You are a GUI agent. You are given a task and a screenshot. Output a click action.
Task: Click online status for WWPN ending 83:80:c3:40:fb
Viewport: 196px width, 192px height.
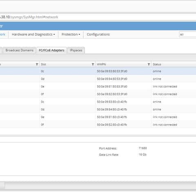pyautogui.click(x=157, y=102)
